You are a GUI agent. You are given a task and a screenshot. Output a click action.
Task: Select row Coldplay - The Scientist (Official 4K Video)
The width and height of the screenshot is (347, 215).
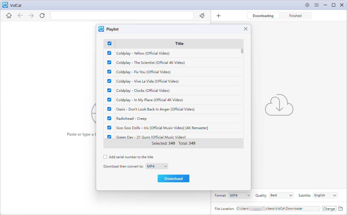click(x=172, y=62)
